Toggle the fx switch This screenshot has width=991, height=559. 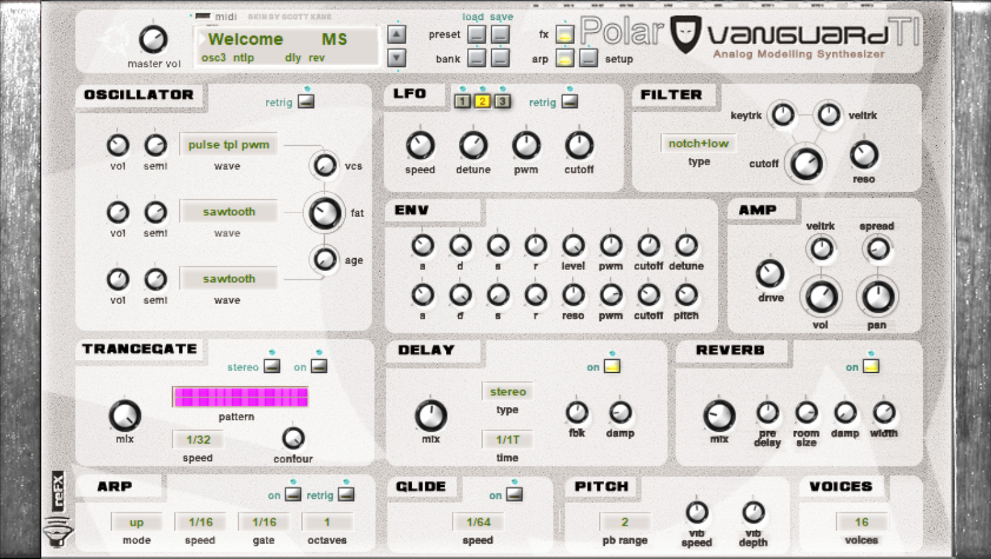pyautogui.click(x=564, y=34)
